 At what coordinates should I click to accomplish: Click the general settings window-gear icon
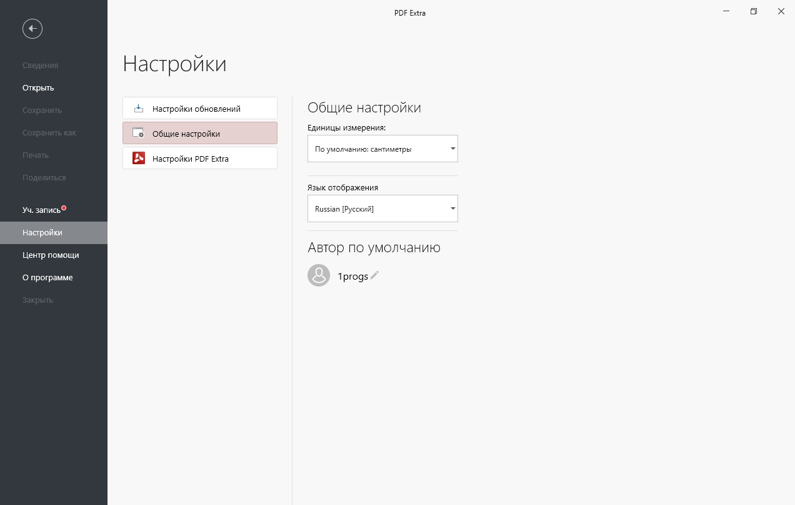coord(139,134)
